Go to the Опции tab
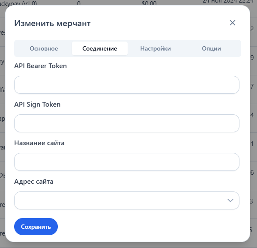Viewport: 257px width, 248px height. point(212,48)
